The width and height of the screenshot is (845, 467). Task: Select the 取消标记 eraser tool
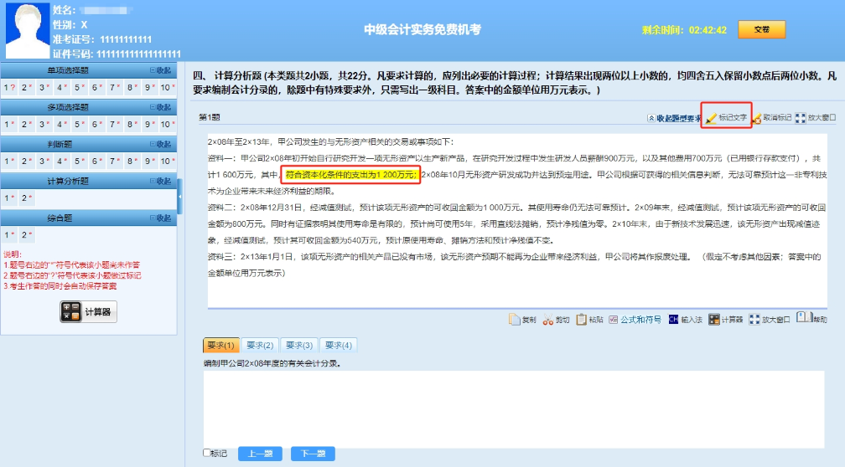[772, 118]
